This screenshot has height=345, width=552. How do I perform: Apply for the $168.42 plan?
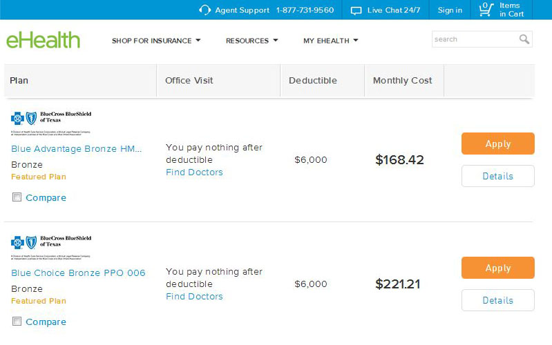(x=497, y=144)
